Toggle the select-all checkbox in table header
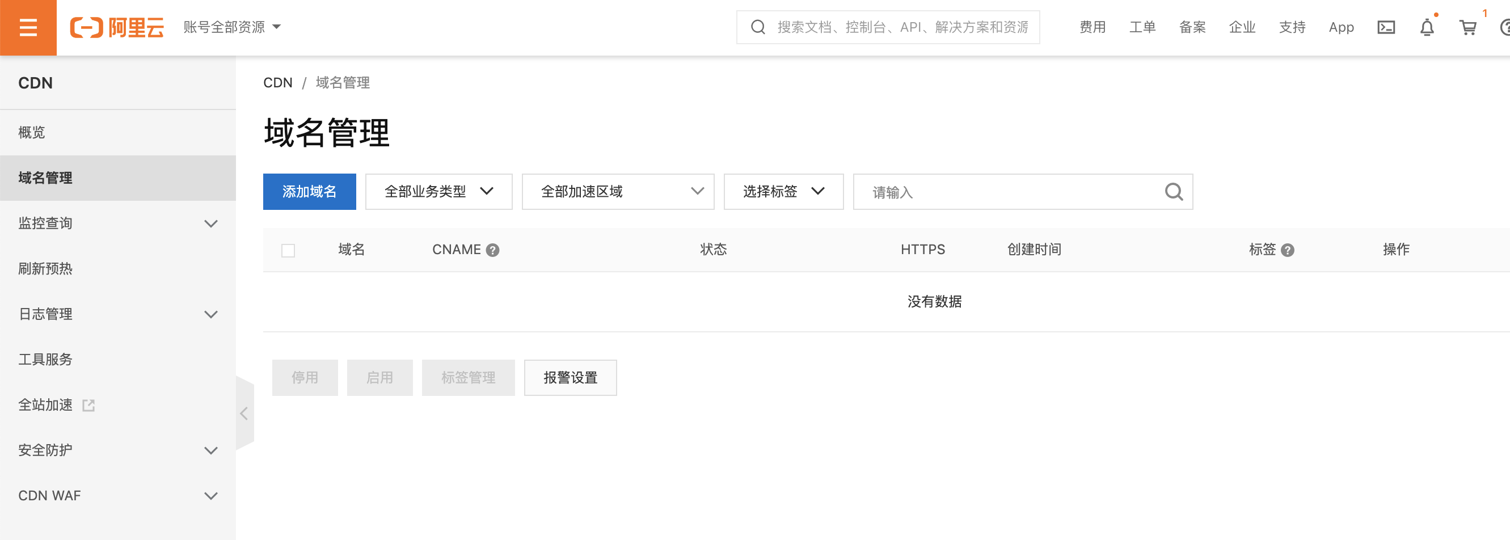Image resolution: width=1510 pixels, height=540 pixels. (x=288, y=251)
